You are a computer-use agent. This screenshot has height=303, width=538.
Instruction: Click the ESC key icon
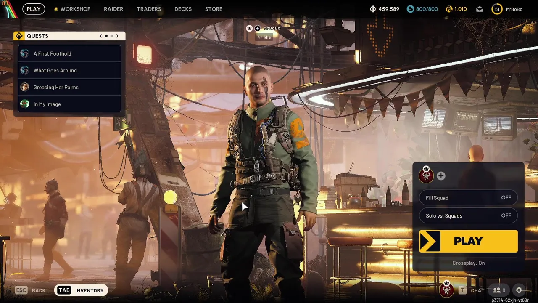[x=21, y=290]
